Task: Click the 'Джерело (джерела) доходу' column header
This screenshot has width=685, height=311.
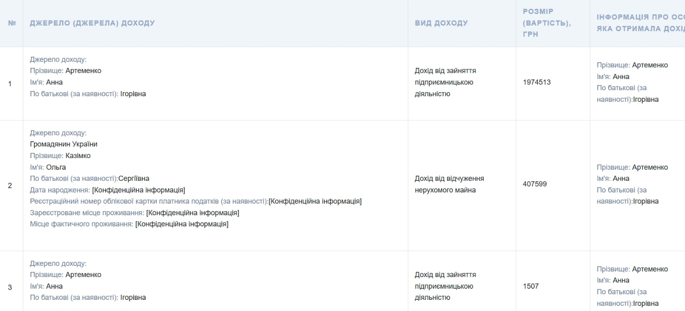Action: (x=92, y=23)
